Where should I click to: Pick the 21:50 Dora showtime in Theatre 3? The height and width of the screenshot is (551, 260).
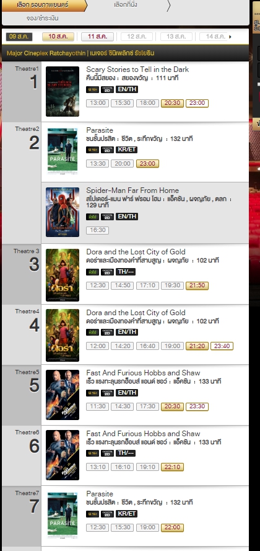(x=197, y=285)
